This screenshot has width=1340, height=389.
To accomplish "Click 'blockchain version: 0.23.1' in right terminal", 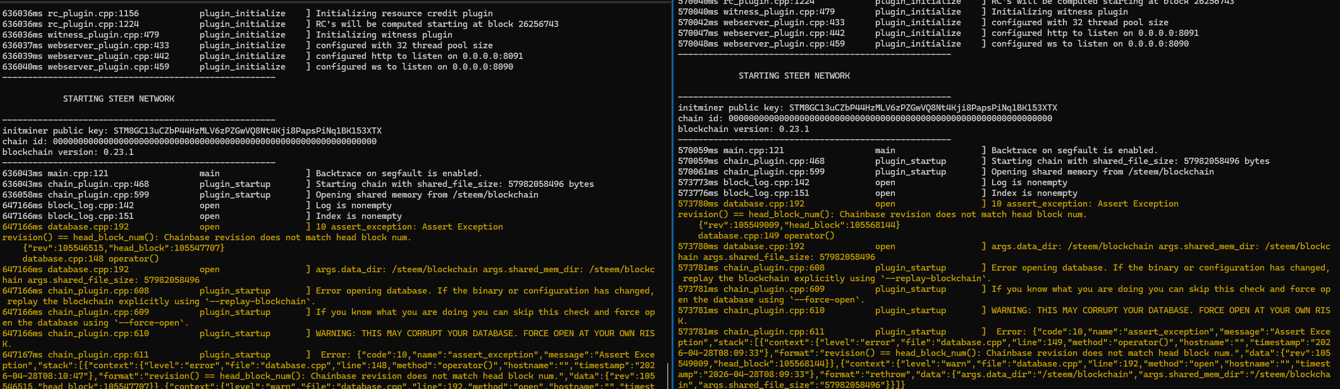I will point(744,129).
